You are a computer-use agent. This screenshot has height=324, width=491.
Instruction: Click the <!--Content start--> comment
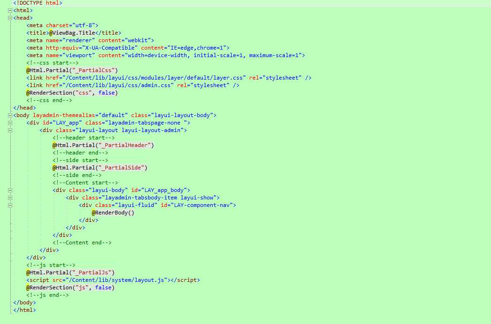point(85,183)
